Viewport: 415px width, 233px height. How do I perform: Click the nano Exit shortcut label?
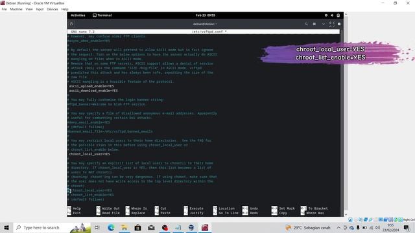[x=77, y=213]
